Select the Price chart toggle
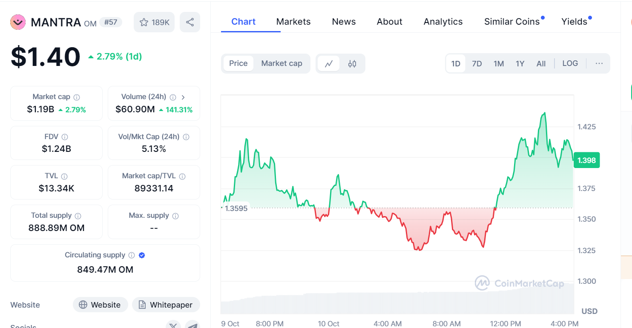This screenshot has width=632, height=328. click(238, 63)
